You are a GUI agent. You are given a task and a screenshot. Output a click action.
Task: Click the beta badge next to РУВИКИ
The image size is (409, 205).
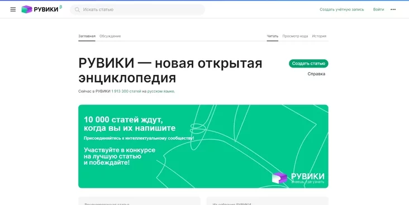click(61, 7)
